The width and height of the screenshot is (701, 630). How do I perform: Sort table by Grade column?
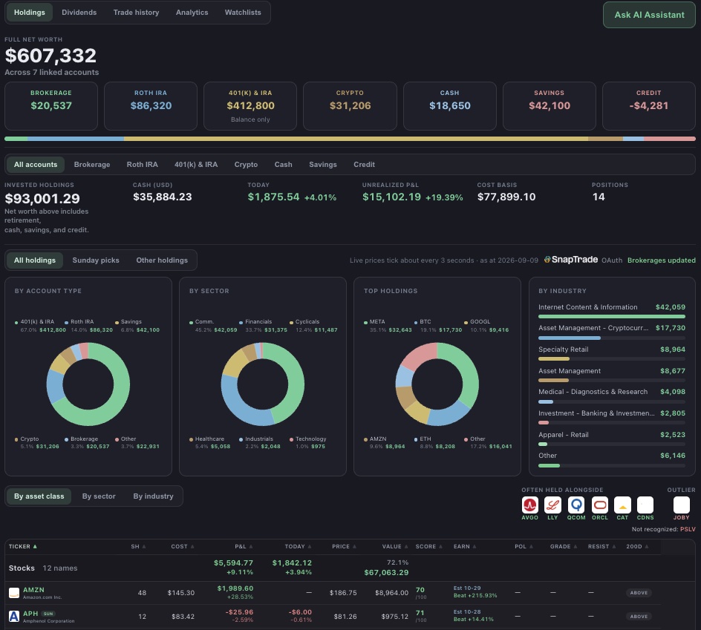click(564, 546)
